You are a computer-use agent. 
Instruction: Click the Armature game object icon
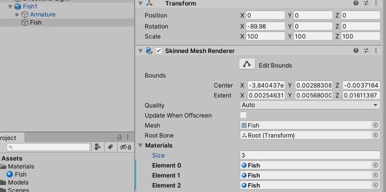pos(25,14)
